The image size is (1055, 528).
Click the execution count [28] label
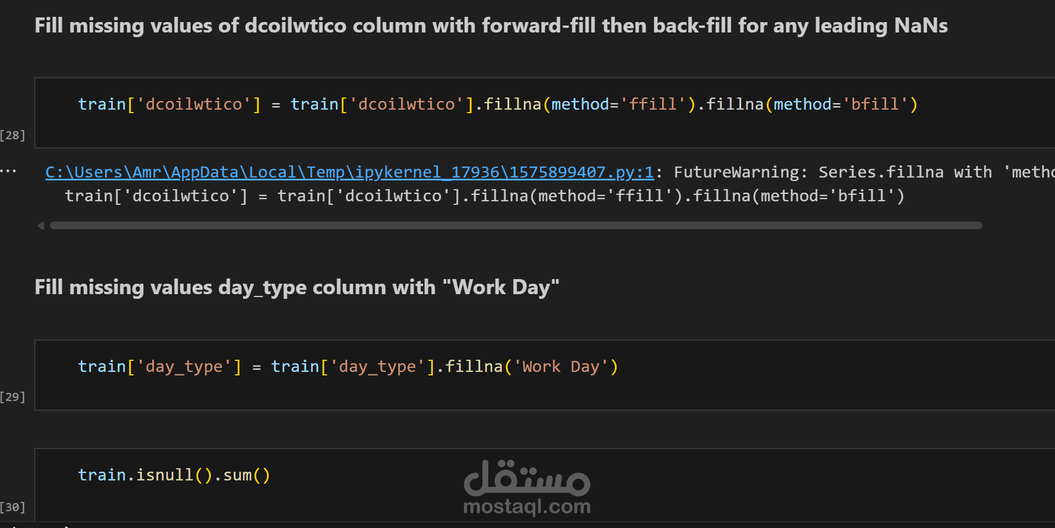13,135
